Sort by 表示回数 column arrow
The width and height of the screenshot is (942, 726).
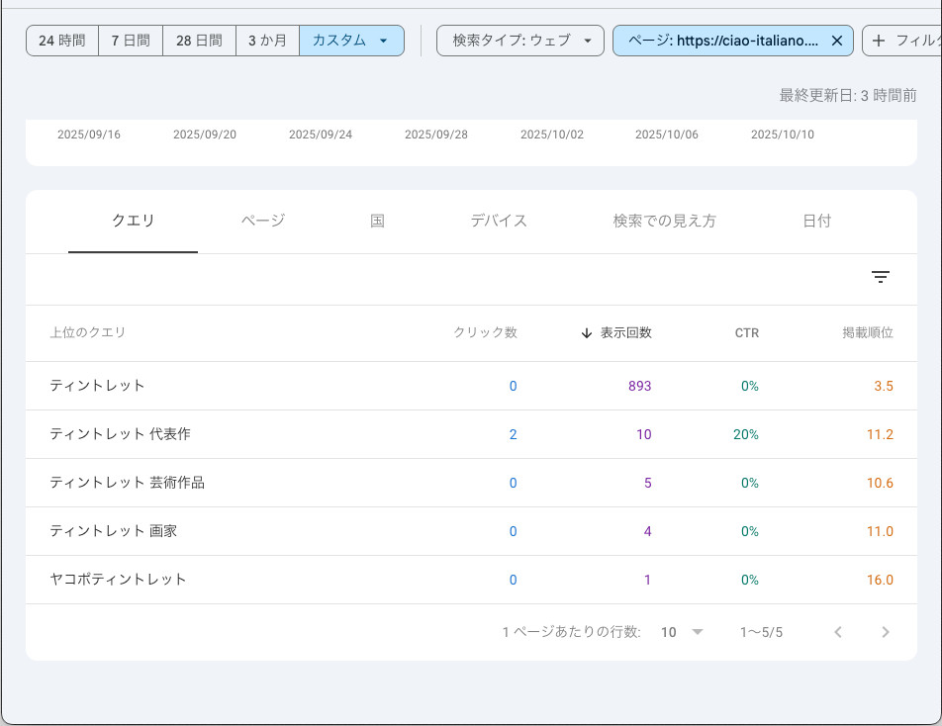[x=587, y=333]
